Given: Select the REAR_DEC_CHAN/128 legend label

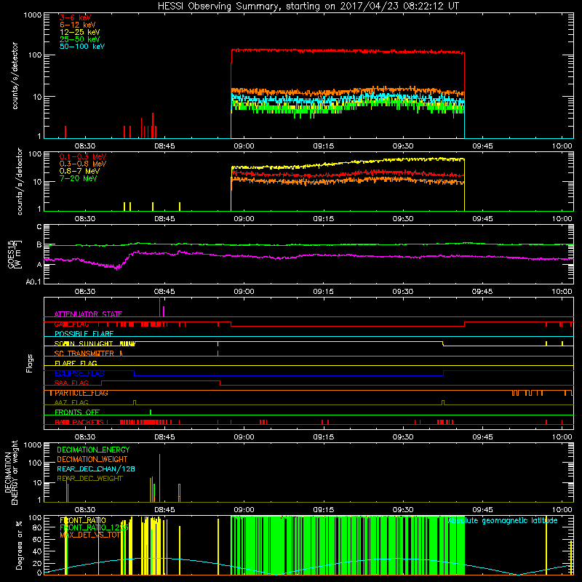Looking at the screenshot, I should pos(96,469).
